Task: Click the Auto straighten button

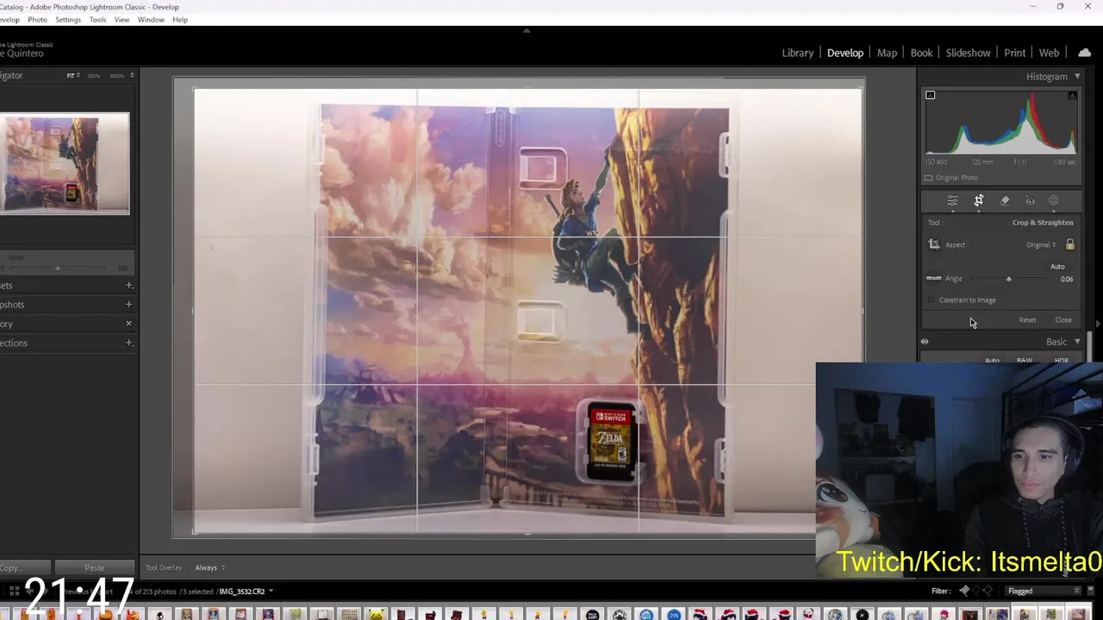Action: (1057, 266)
